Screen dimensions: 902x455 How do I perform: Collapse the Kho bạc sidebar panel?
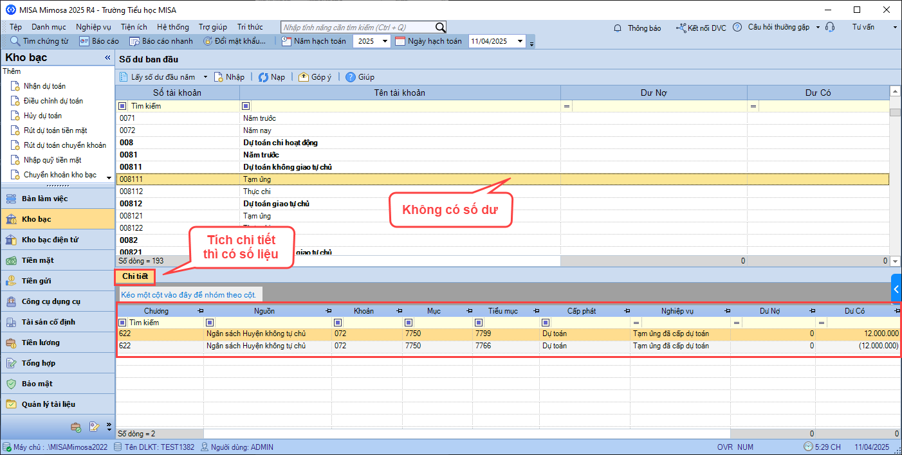(x=107, y=58)
